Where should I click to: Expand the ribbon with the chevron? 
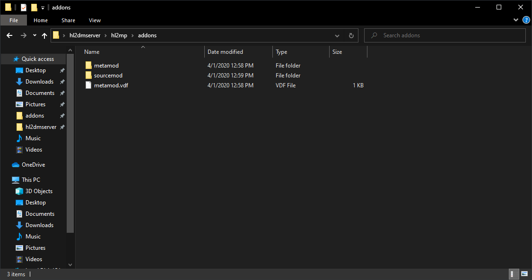[x=516, y=20]
